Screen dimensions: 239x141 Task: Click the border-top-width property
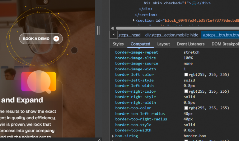133,130
